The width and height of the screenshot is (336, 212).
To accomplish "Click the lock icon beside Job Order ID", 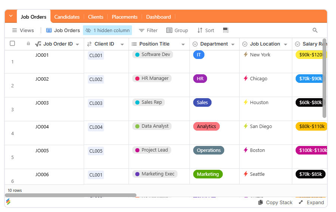I will click(x=28, y=43).
